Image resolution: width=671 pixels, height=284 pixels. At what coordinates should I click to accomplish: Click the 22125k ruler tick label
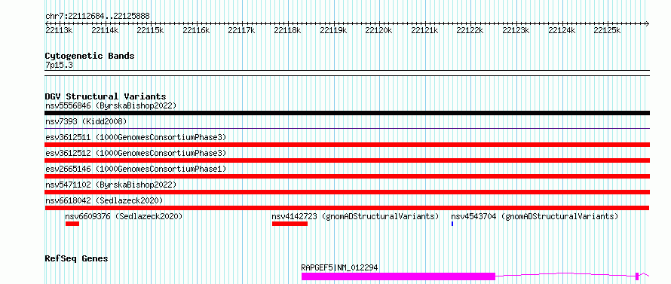[x=607, y=30]
